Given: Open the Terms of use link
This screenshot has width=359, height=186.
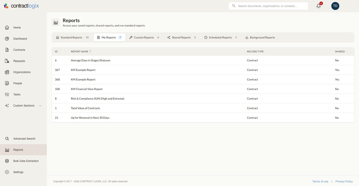Looking at the screenshot, I should 320,181.
